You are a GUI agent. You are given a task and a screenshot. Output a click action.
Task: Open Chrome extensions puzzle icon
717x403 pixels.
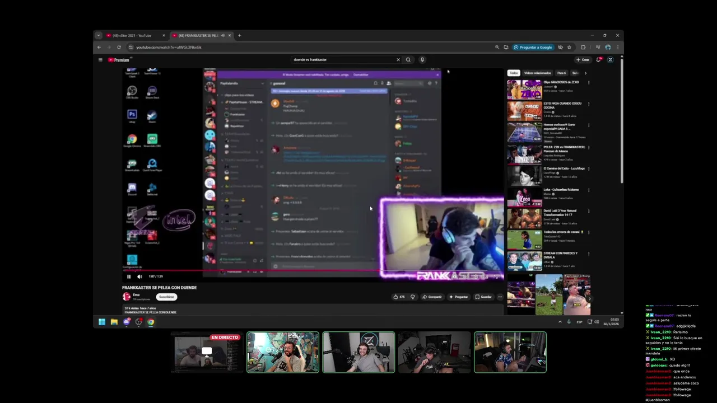click(583, 47)
